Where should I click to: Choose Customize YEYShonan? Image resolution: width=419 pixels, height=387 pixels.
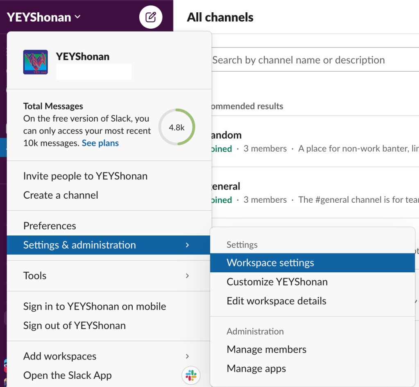[x=277, y=282]
